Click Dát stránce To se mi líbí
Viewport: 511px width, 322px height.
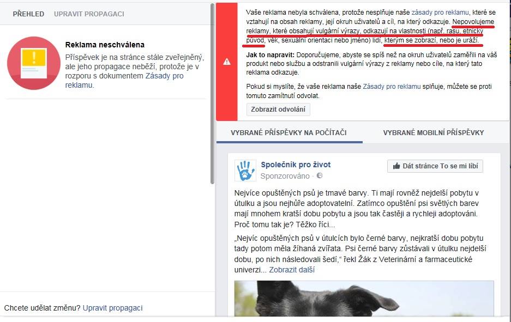(x=435, y=166)
